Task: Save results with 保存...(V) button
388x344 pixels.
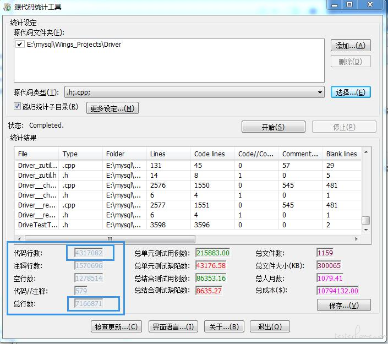Action: (x=344, y=305)
